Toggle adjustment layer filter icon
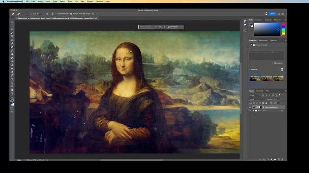Screen dimensions: 309x173 tap(266, 95)
